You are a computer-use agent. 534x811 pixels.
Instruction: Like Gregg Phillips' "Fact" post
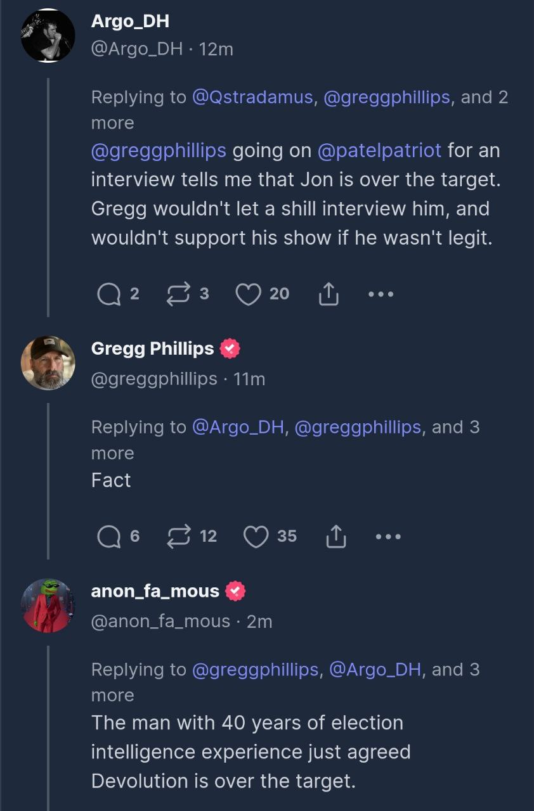(x=256, y=537)
